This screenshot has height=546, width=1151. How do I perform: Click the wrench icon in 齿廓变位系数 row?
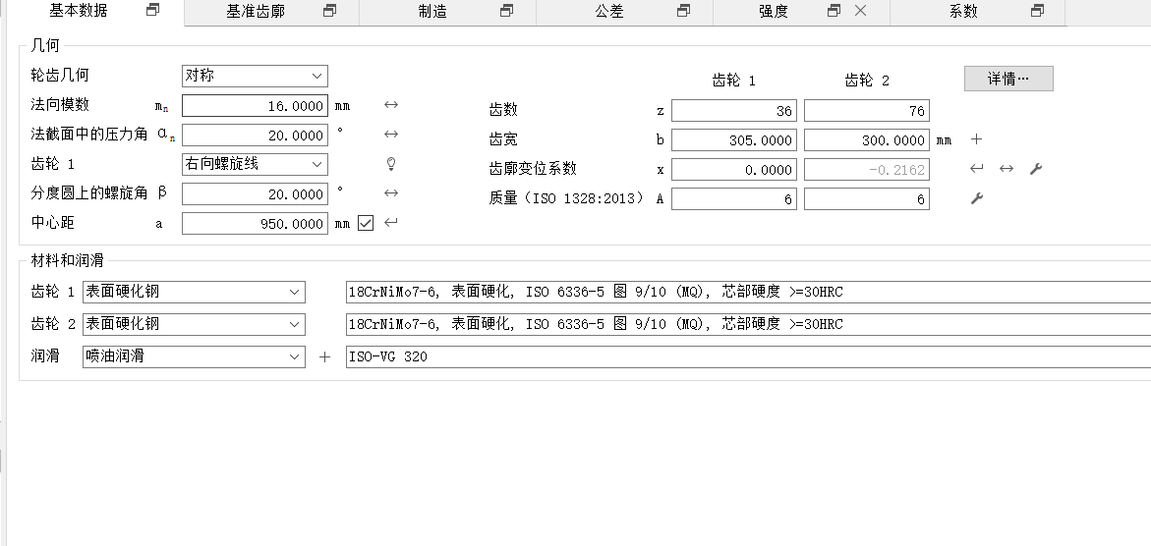click(1035, 169)
